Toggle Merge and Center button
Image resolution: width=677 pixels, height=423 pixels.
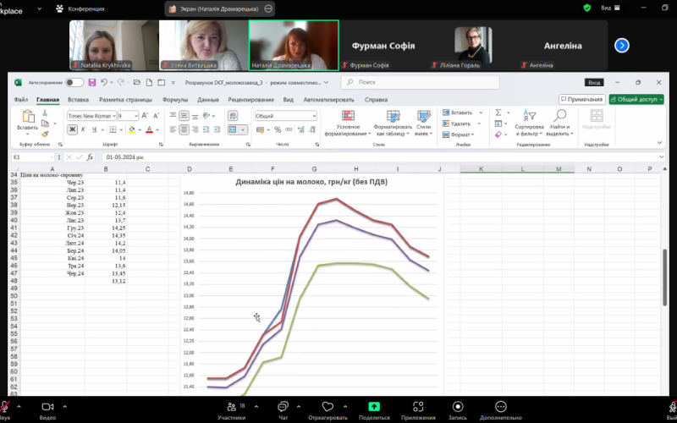click(233, 129)
